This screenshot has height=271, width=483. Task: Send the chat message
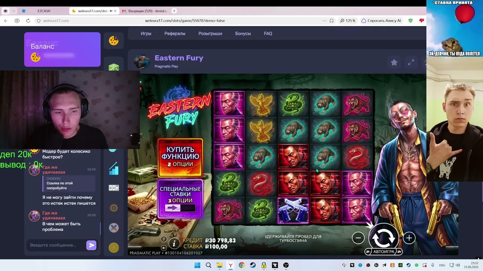point(91,245)
